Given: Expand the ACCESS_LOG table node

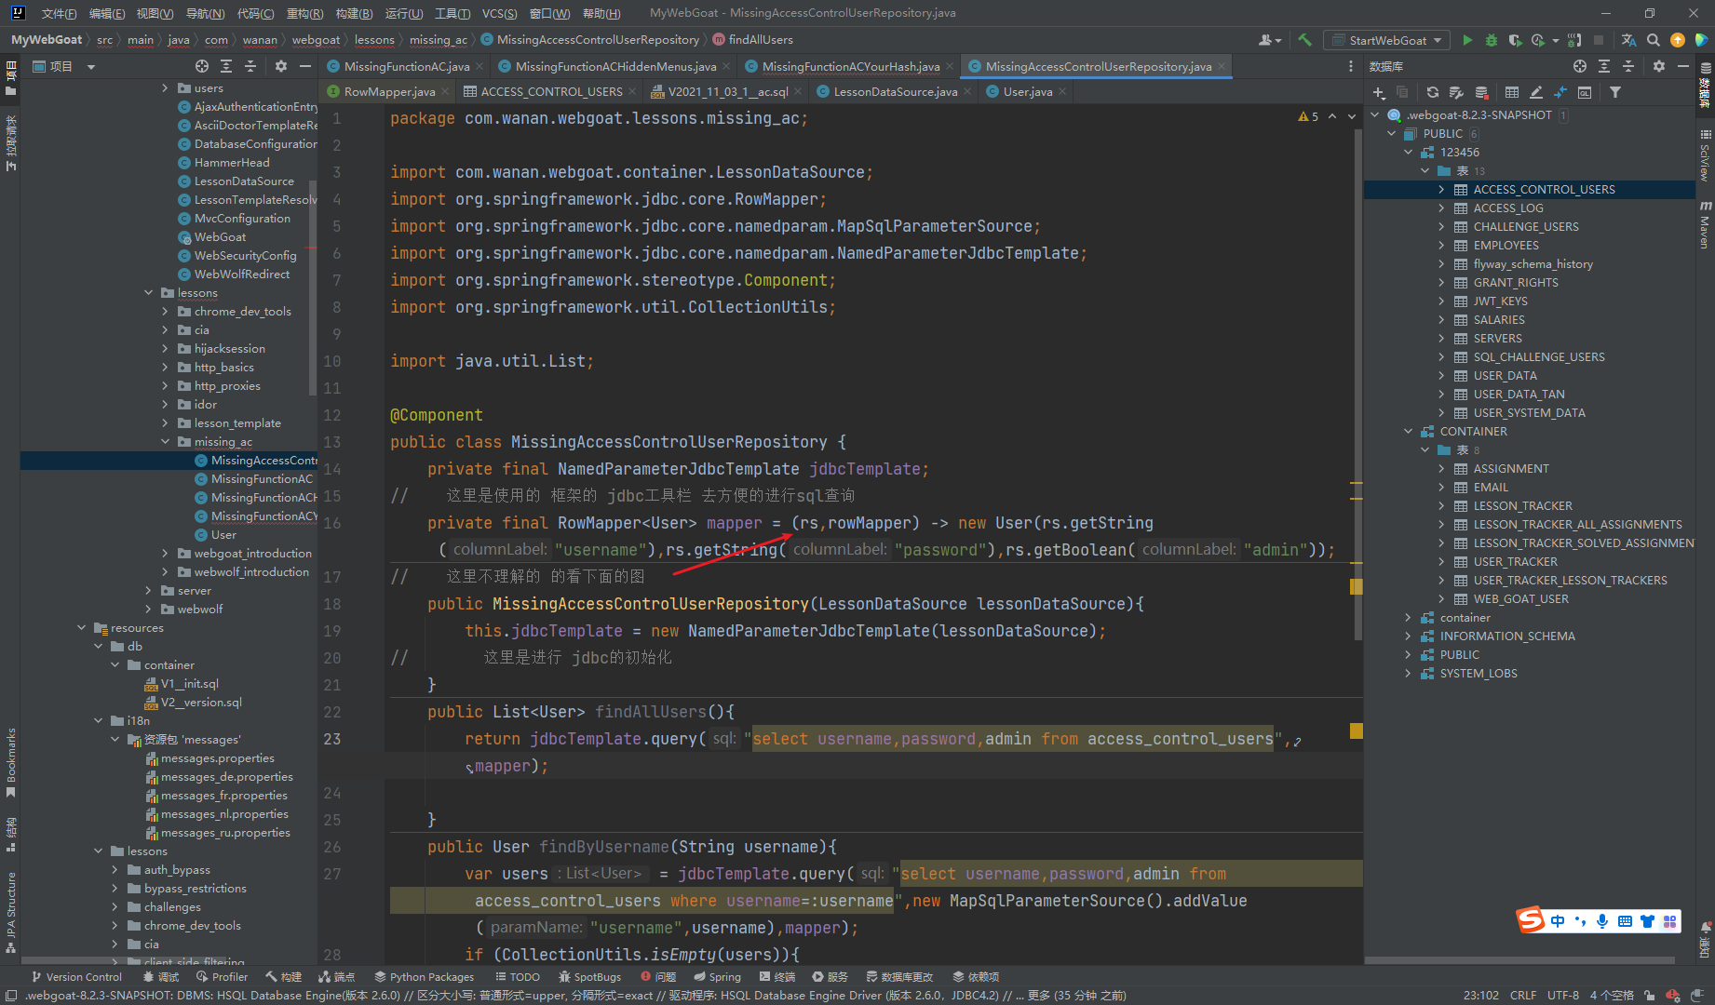Looking at the screenshot, I should point(1441,208).
